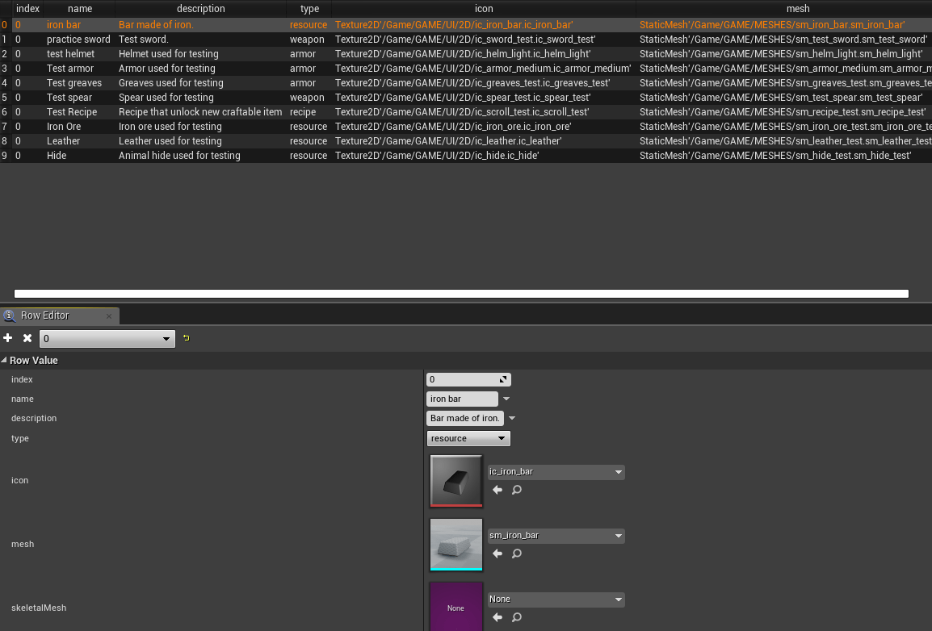
Task: Use selected asset arrow for mesh property
Action: 497,554
